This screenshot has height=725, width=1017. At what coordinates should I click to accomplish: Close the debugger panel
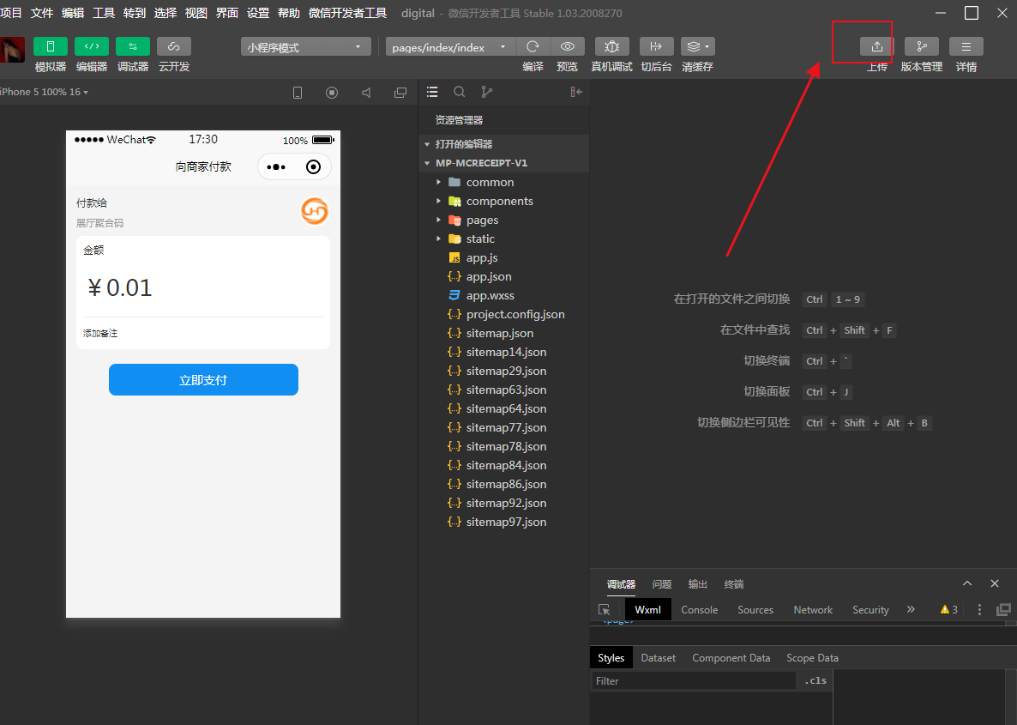pos(995,583)
